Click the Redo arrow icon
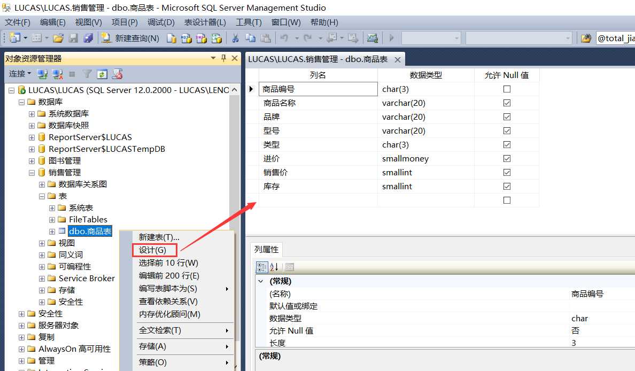Screen dimensions: 635x371 308,38
